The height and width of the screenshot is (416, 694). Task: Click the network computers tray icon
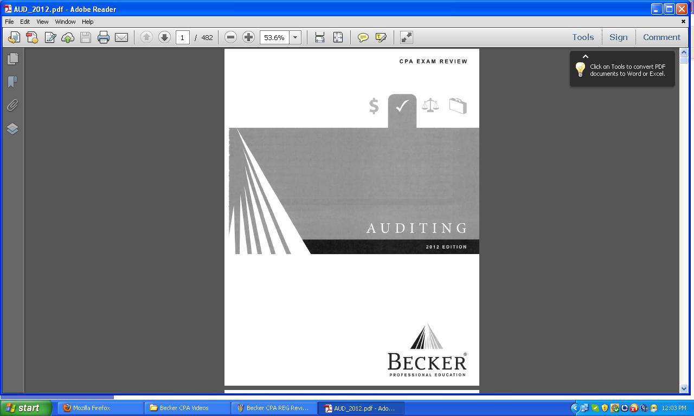pyautogui.click(x=585, y=408)
